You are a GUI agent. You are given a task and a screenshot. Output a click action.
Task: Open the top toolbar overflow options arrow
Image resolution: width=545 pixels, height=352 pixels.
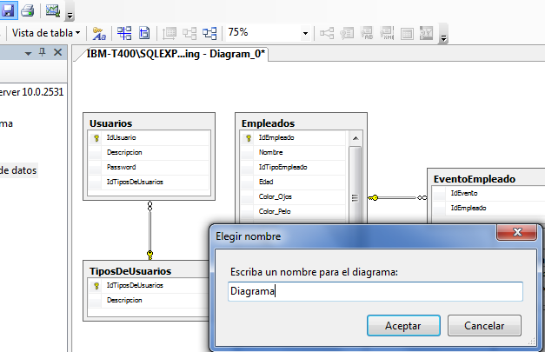click(x=70, y=16)
